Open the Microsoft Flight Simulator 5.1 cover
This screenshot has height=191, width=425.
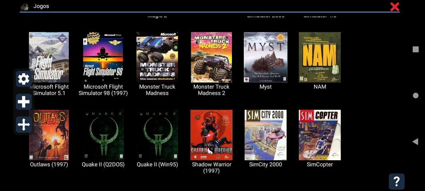pos(49,57)
